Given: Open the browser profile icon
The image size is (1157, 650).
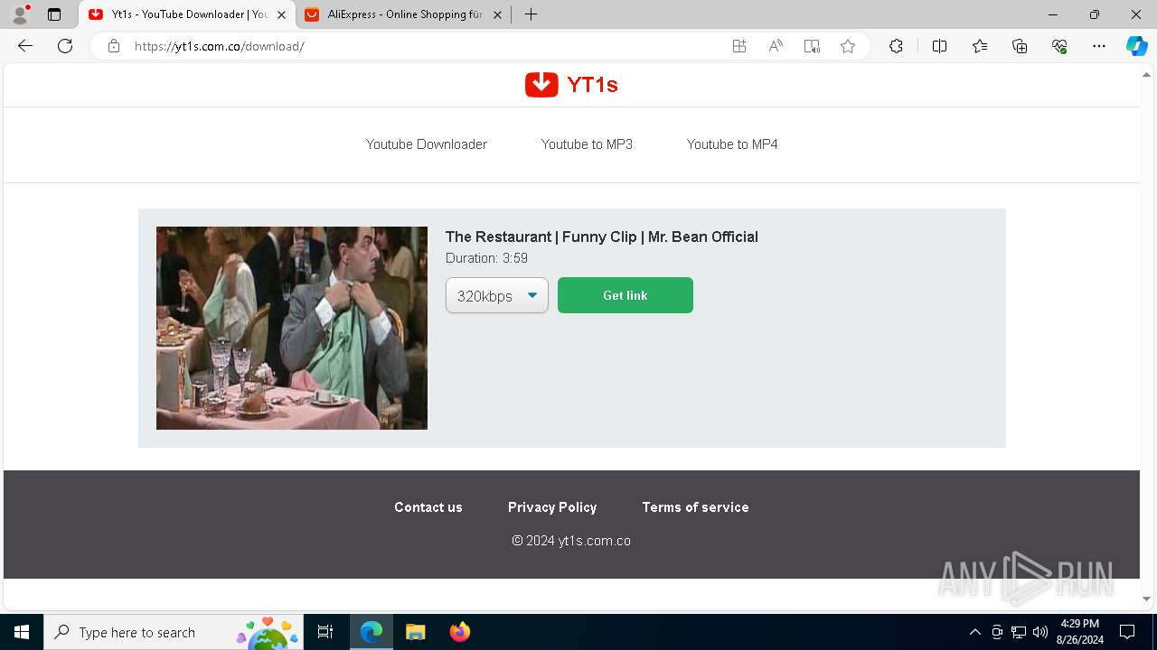Looking at the screenshot, I should [x=20, y=14].
